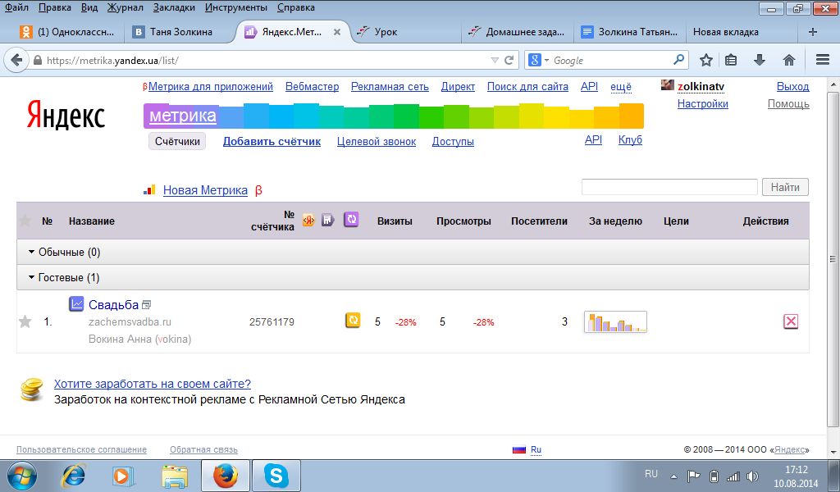The width and height of the screenshot is (840, 492).
Task: Open the URL bar history dropdown arrow
Action: (495, 61)
